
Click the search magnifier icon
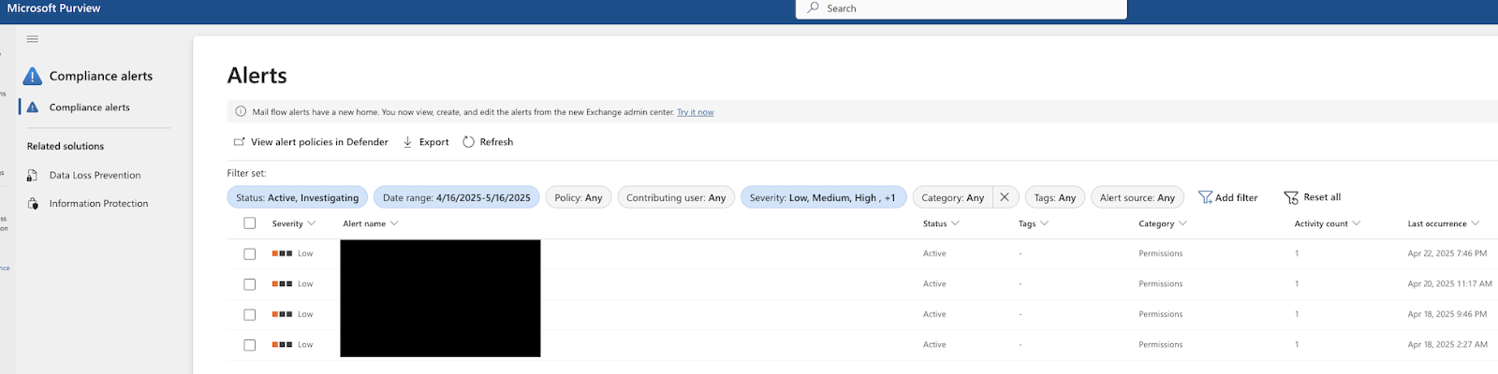814,8
